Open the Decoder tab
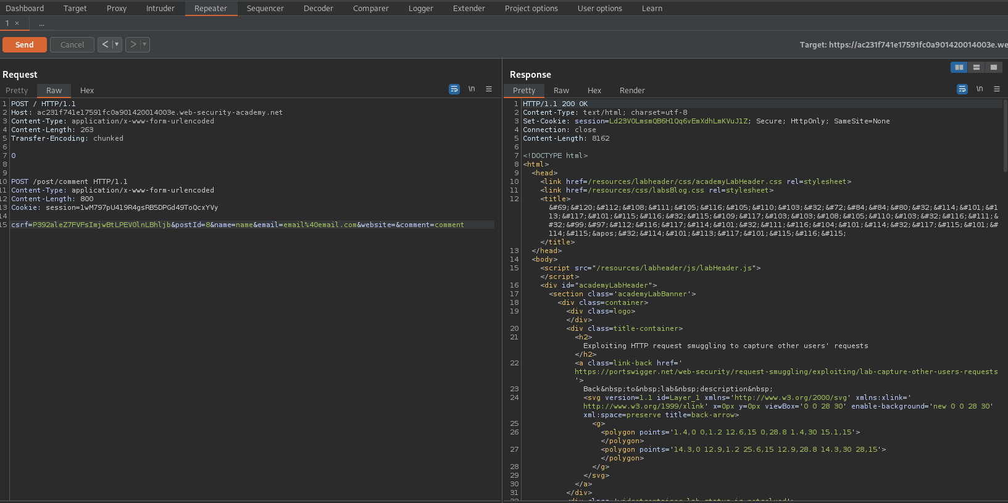The image size is (1008, 503). tap(319, 8)
